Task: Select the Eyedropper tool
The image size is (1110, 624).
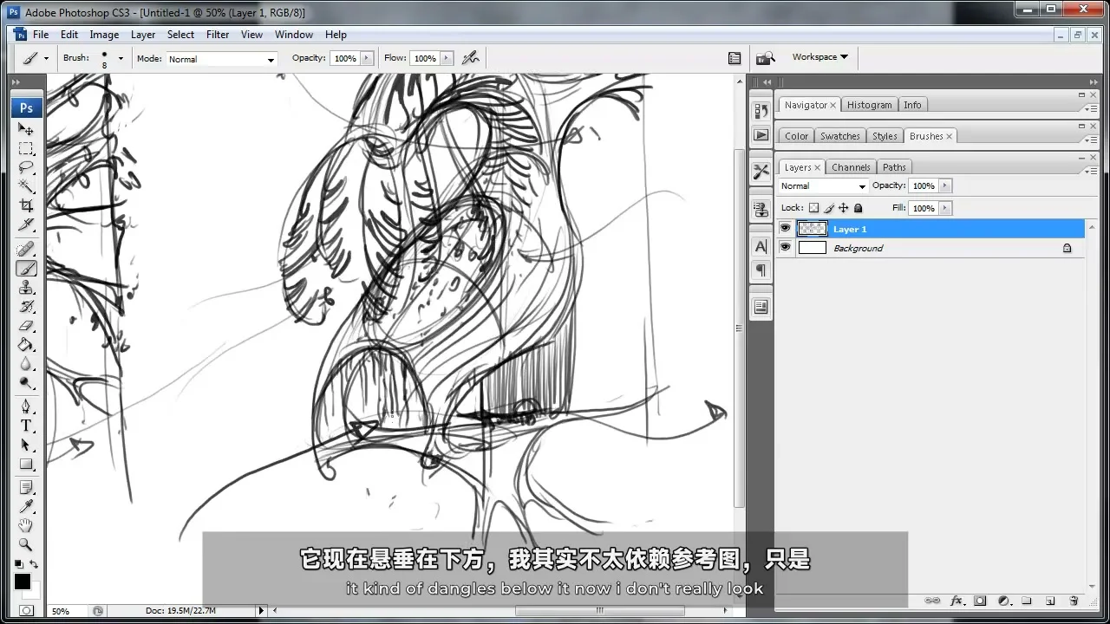Action: tap(26, 506)
